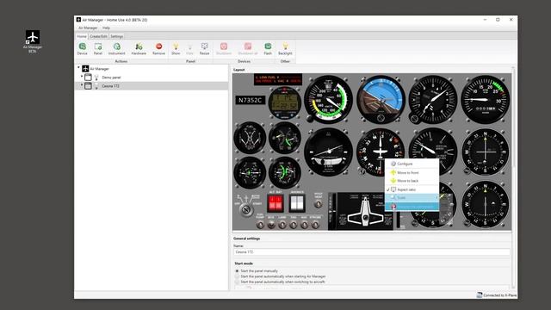Toggle the Aspect ratio context menu option
Image resolution: width=551 pixels, height=310 pixels.
[x=412, y=189]
